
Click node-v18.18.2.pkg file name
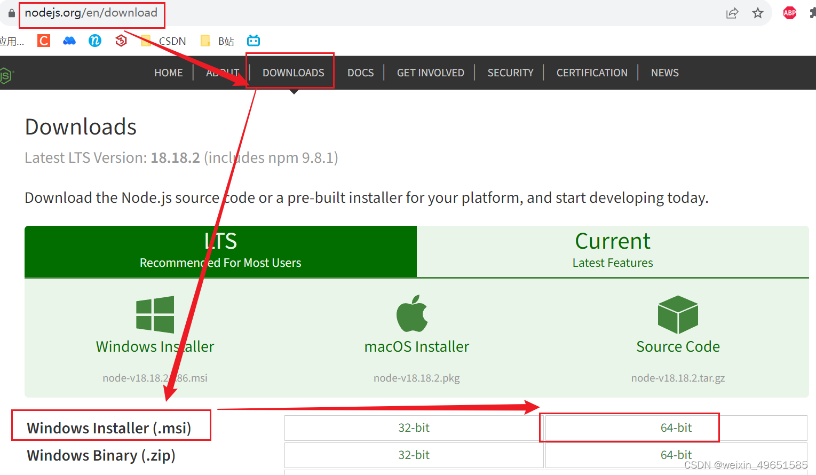417,378
